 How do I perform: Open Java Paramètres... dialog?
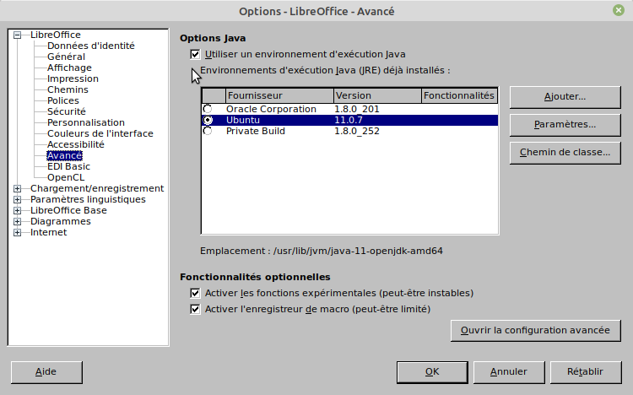(565, 125)
